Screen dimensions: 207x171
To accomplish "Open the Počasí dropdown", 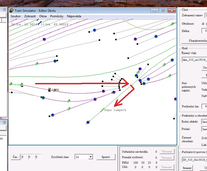I will pos(204,129).
